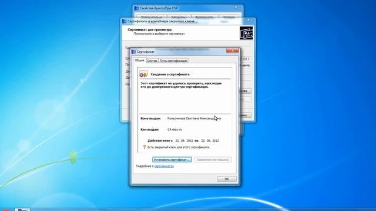Viewport: 376px width, 211px height.
Task: Click the КриптоПро CSP properties title icon
Action: click(136, 8)
